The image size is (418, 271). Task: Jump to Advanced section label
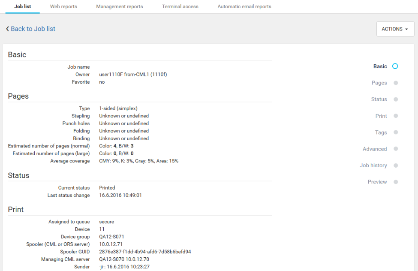pos(375,149)
